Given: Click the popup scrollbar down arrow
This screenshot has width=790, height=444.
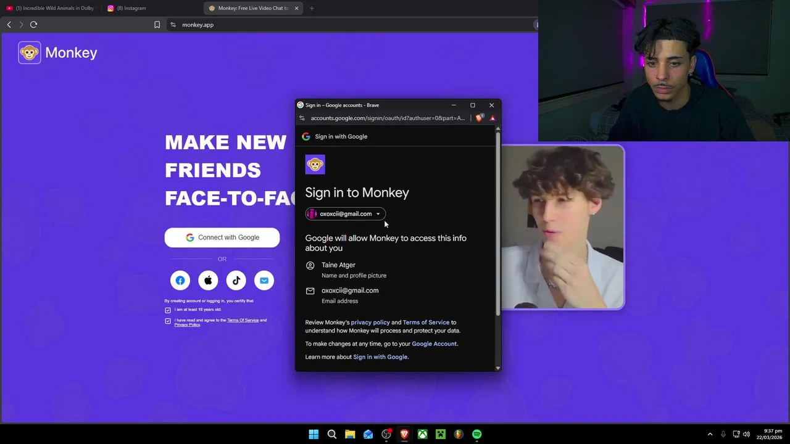Looking at the screenshot, I should (497, 368).
